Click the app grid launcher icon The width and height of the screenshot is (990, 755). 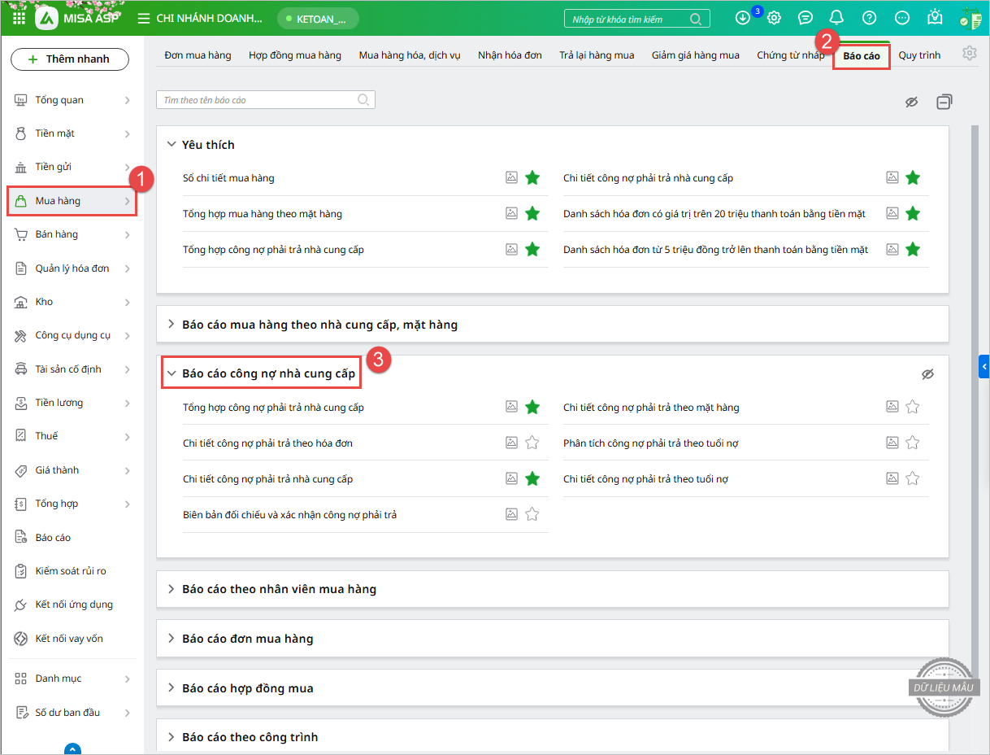coord(19,18)
